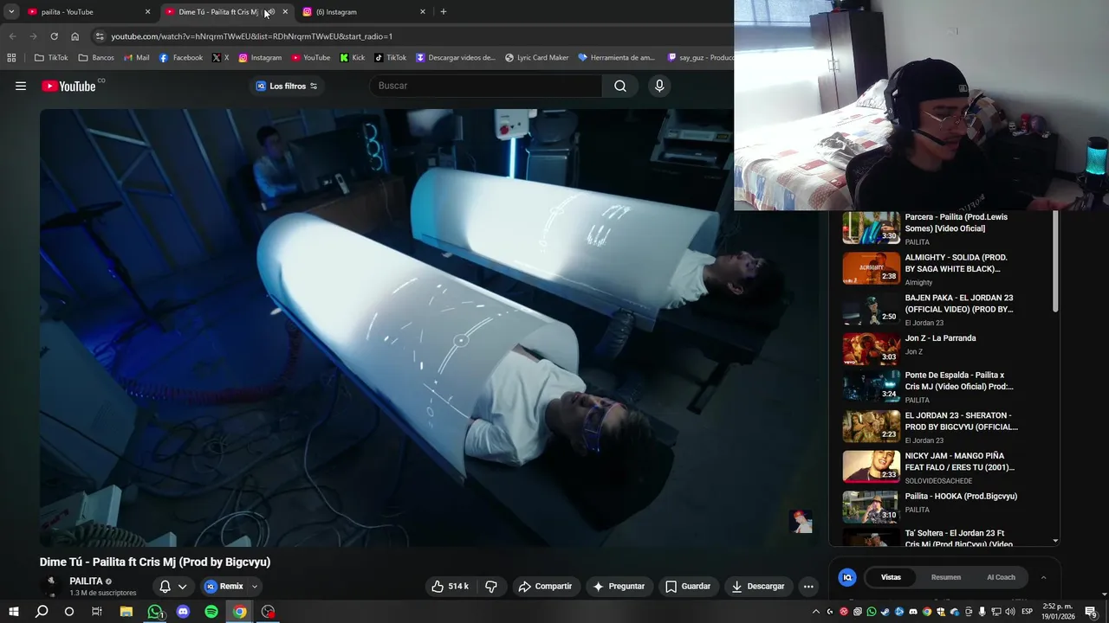Screen dimensions: 1109x623
Task: Show hidden system tray icons
Action: 815,612
